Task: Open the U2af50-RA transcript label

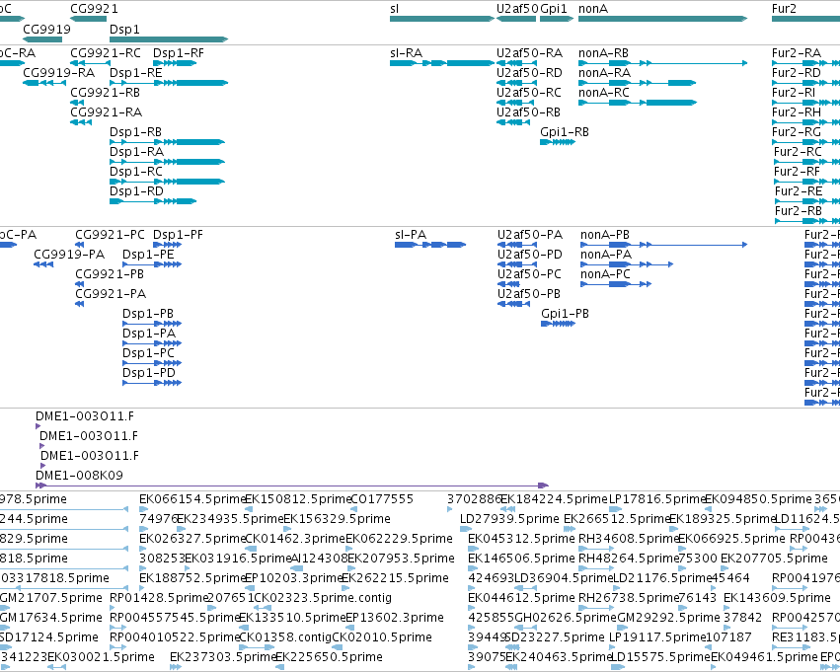Action: pyautogui.click(x=529, y=53)
